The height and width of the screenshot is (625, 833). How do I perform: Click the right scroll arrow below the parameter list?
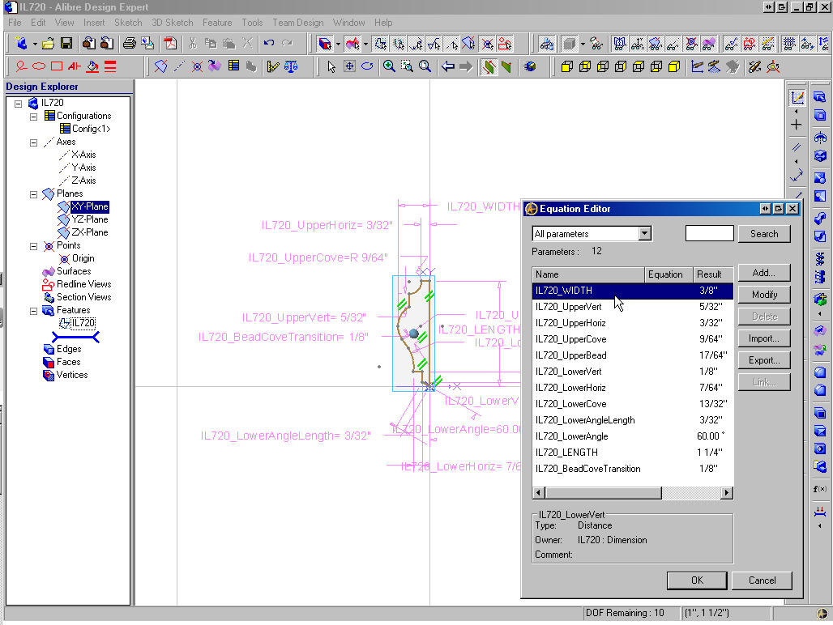pos(727,492)
